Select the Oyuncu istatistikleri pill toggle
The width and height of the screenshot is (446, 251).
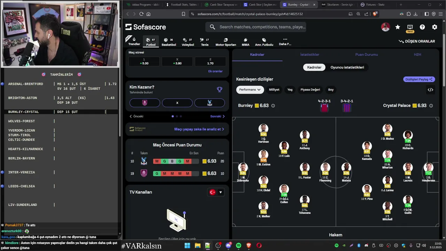point(347,67)
